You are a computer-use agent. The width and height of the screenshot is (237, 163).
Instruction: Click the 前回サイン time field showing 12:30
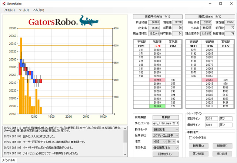click(x=211, y=118)
